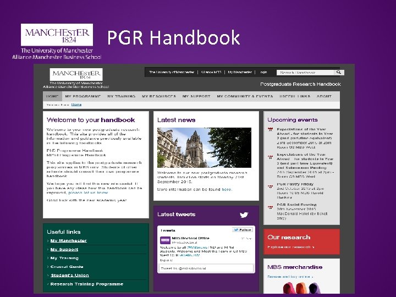Click the 'here' link in Latest news
This screenshot has width=396, height=297.
[x=227, y=189]
